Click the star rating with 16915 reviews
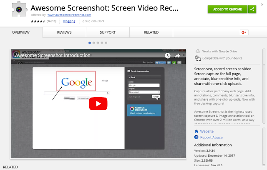The width and height of the screenshot is (267, 170). 43,21
